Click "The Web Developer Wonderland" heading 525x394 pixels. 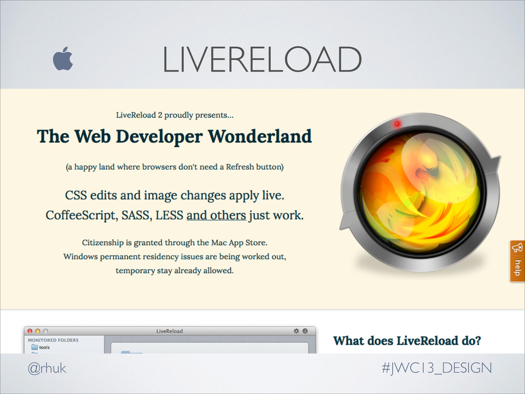(x=174, y=136)
